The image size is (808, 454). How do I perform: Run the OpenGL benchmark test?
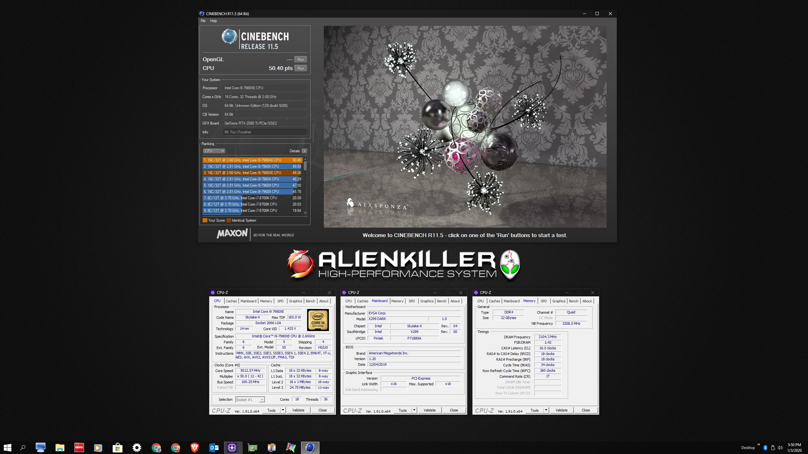point(300,60)
